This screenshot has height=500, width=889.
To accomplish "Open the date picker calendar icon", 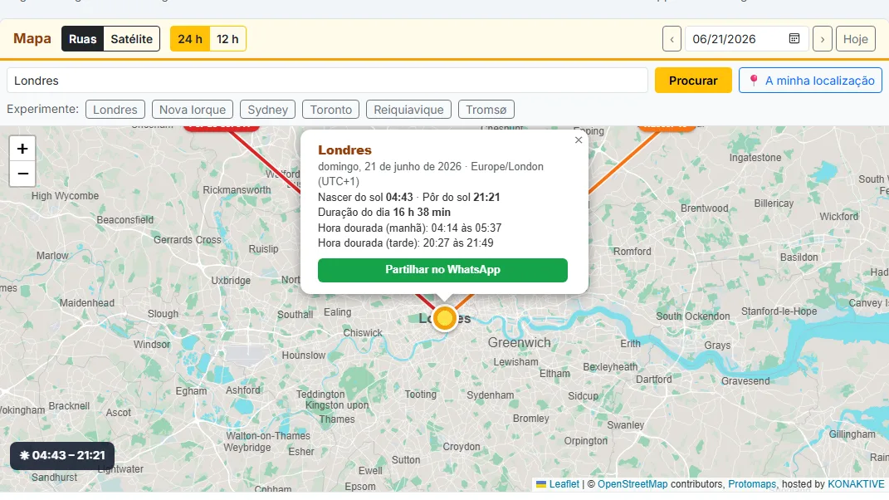I will 794,38.
